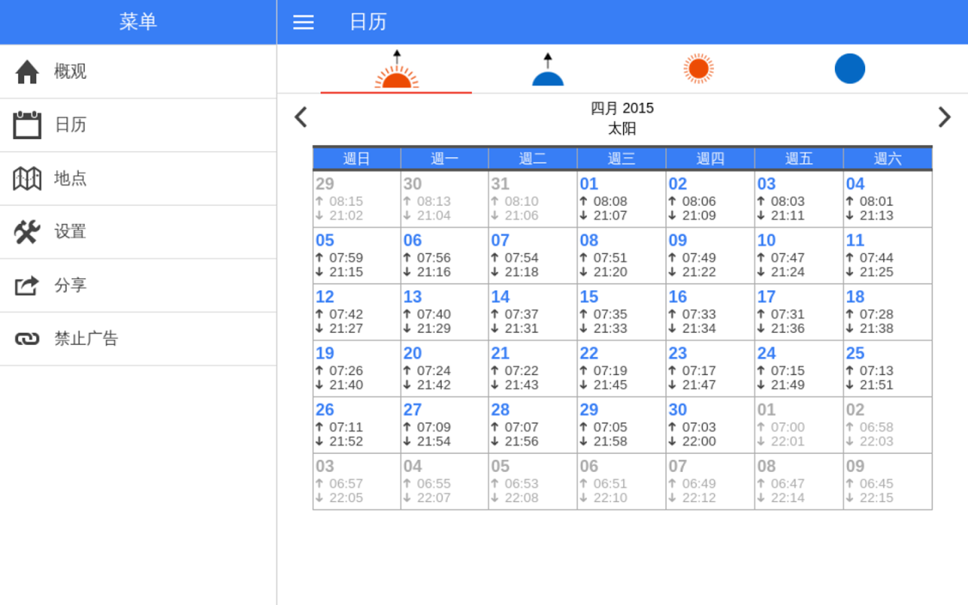Open the 禁止广告 menu item
Screen dimensions: 968x605
click(x=138, y=339)
